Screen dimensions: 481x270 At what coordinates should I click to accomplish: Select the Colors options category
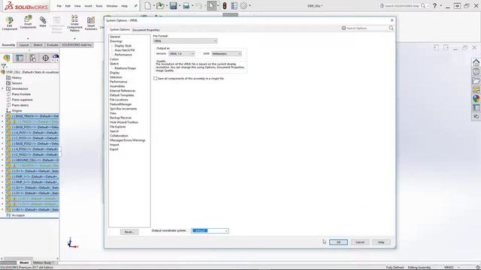pyautogui.click(x=114, y=59)
